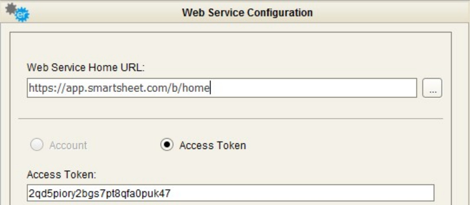This screenshot has width=470, height=205.
Task: Click the Access Token option label text
Action: (213, 146)
